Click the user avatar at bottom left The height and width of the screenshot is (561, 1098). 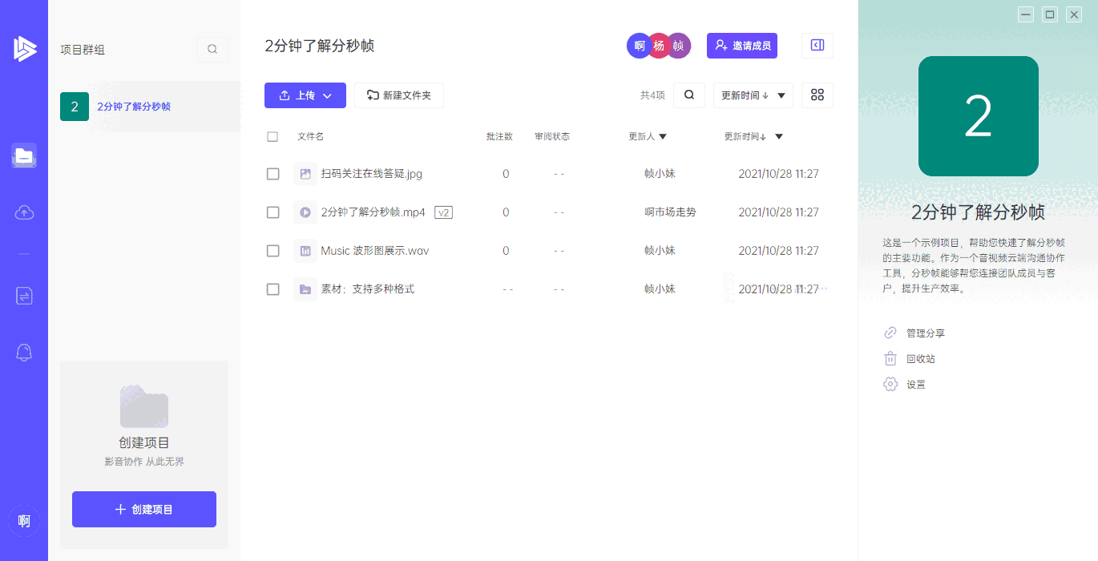(24, 521)
